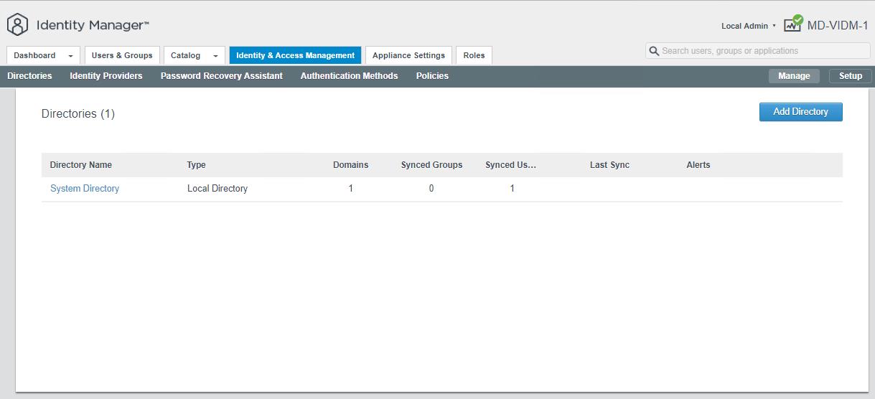Image resolution: width=875 pixels, height=399 pixels.
Task: Click the Local Directory type cell
Action: coord(217,189)
